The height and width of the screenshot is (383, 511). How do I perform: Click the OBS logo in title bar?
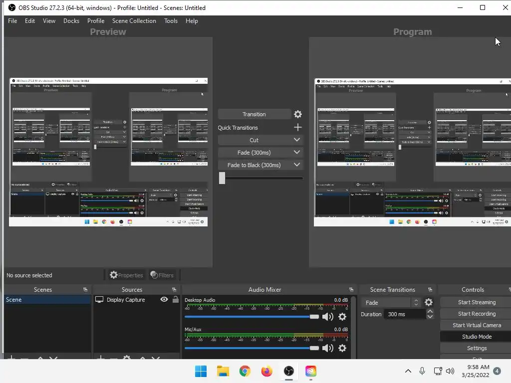pos(12,7)
